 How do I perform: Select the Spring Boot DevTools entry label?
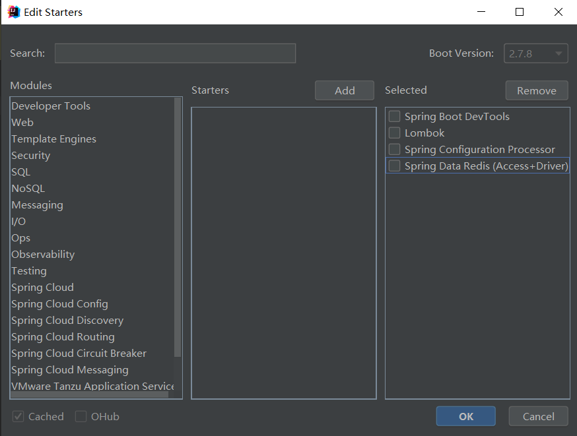(457, 117)
